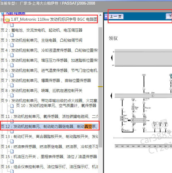Open 页 9：带功率输出级的点火线圈 entry
This screenshot has width=172, height=173.
[x=49, y=101]
